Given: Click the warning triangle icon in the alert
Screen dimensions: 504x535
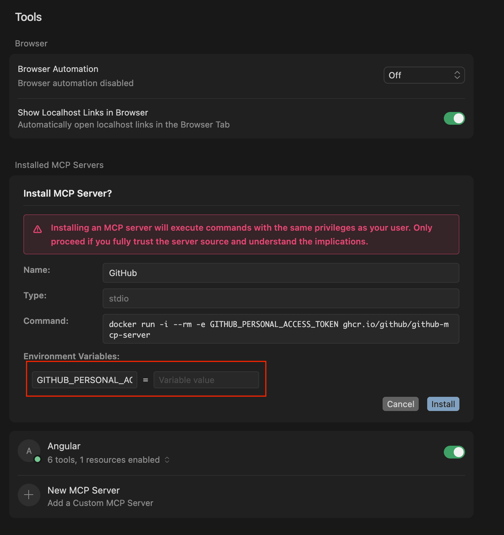Looking at the screenshot, I should [38, 229].
